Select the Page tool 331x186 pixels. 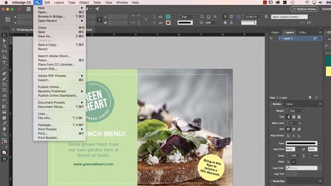click(x=4, y=46)
